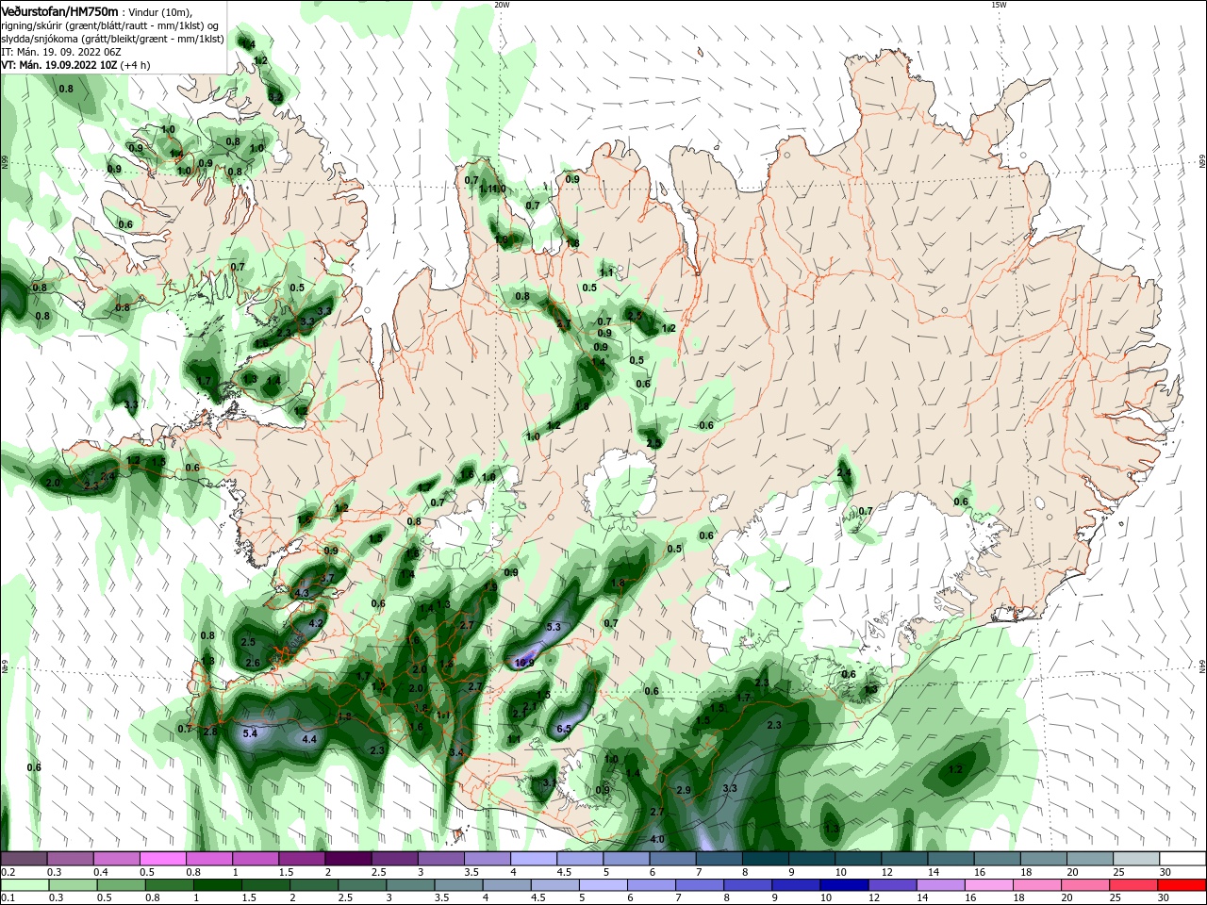
Task: Click the 4.4 precipitation value
Action: pyautogui.click(x=309, y=739)
